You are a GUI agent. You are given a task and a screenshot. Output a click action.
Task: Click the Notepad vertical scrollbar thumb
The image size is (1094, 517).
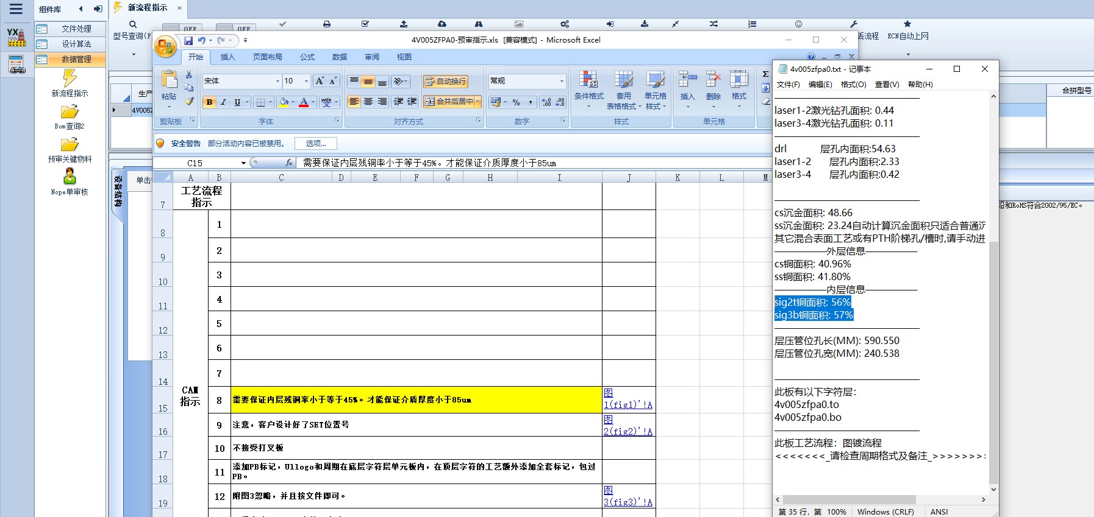click(x=993, y=362)
